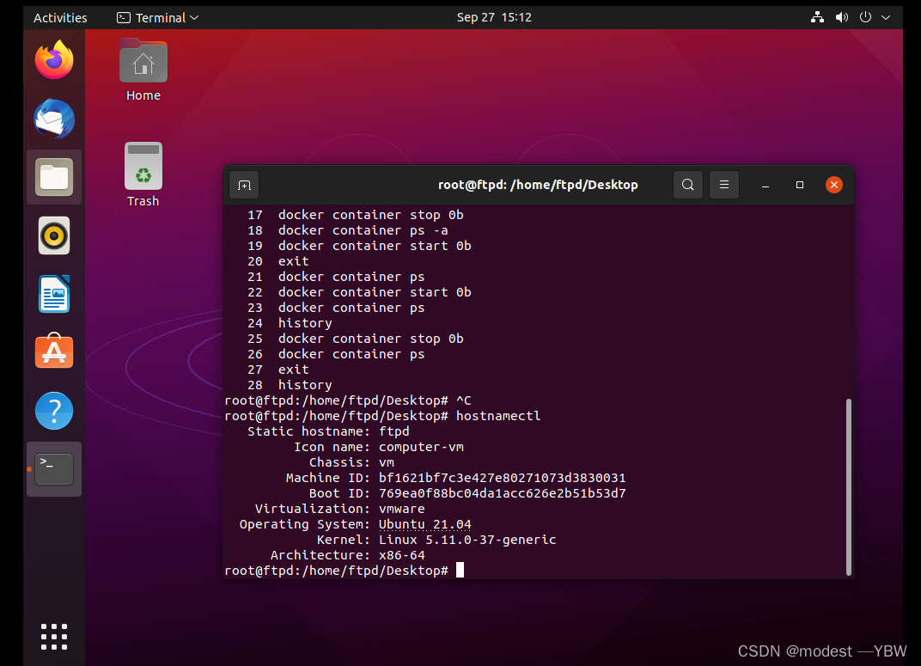Viewport: 921px width, 666px height.
Task: Open the volume icon in top bar
Action: [842, 17]
